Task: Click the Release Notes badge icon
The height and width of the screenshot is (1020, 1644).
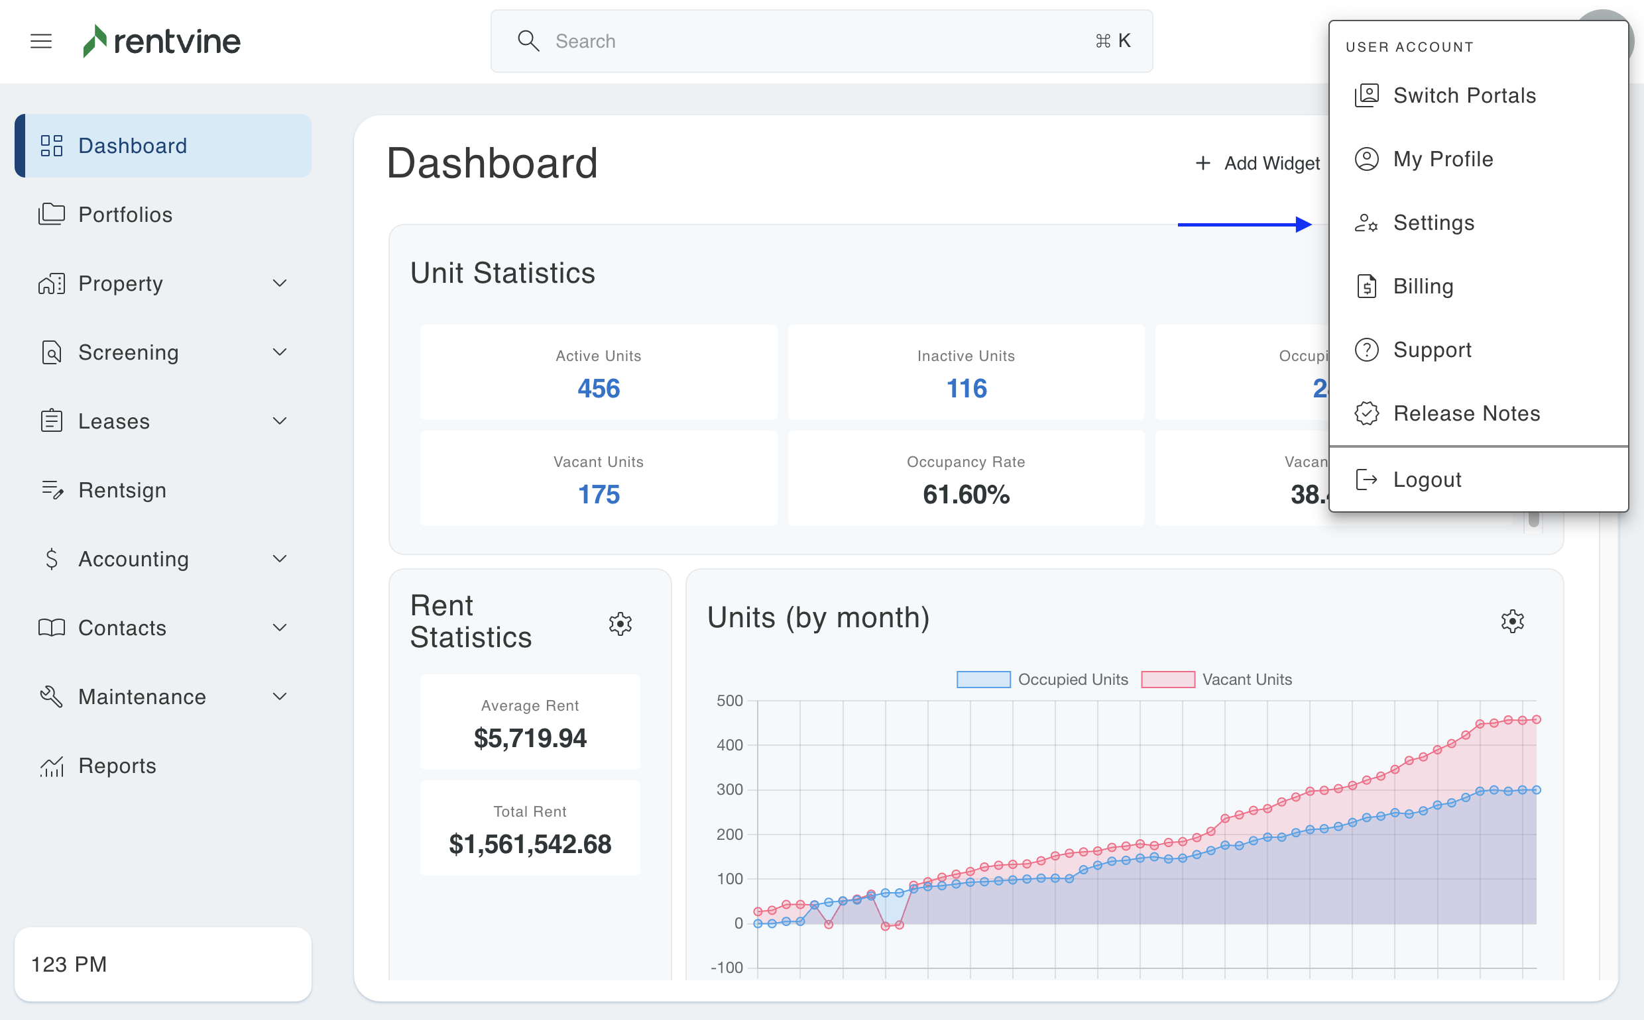Action: click(x=1366, y=413)
